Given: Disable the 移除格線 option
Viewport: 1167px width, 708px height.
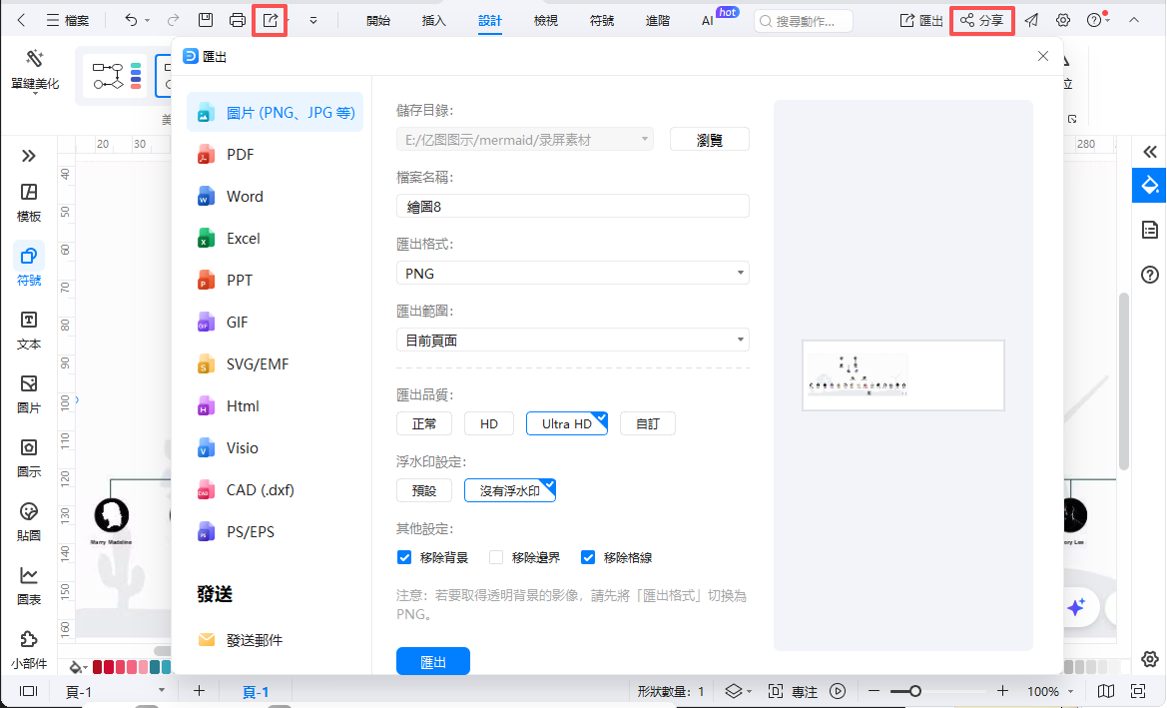Looking at the screenshot, I should pos(588,557).
